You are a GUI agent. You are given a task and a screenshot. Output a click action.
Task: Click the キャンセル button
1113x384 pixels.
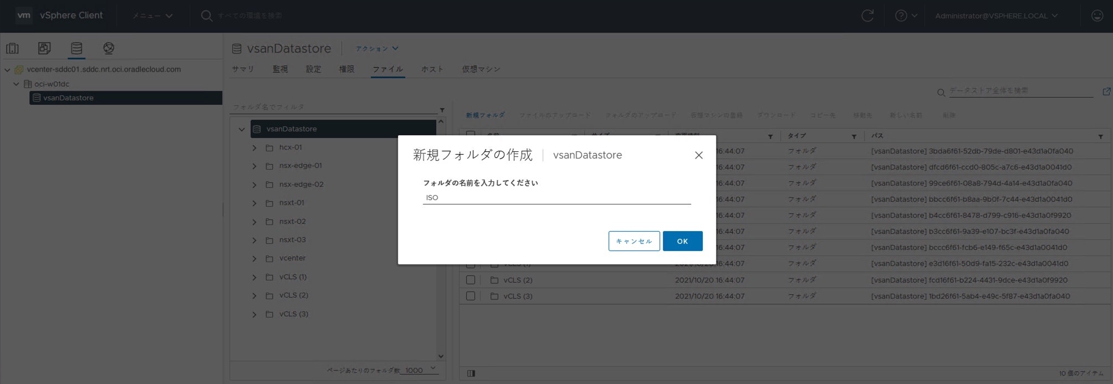tap(634, 241)
